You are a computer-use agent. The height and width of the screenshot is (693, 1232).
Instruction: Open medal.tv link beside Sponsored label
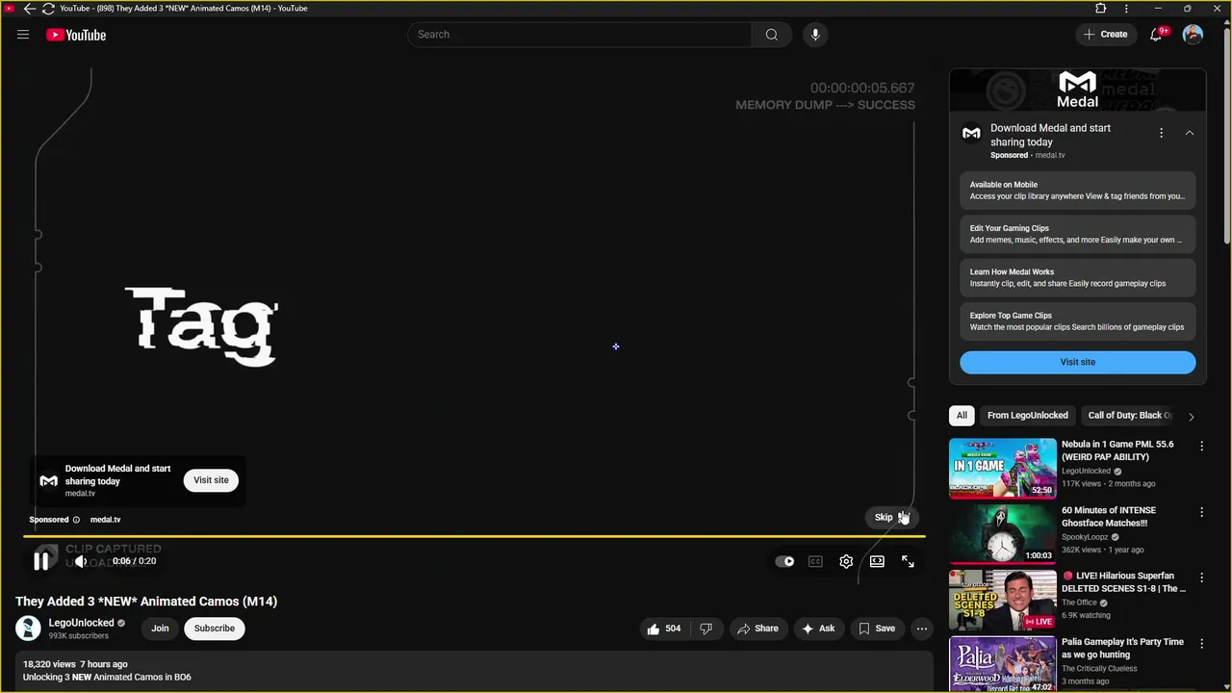pos(105,520)
